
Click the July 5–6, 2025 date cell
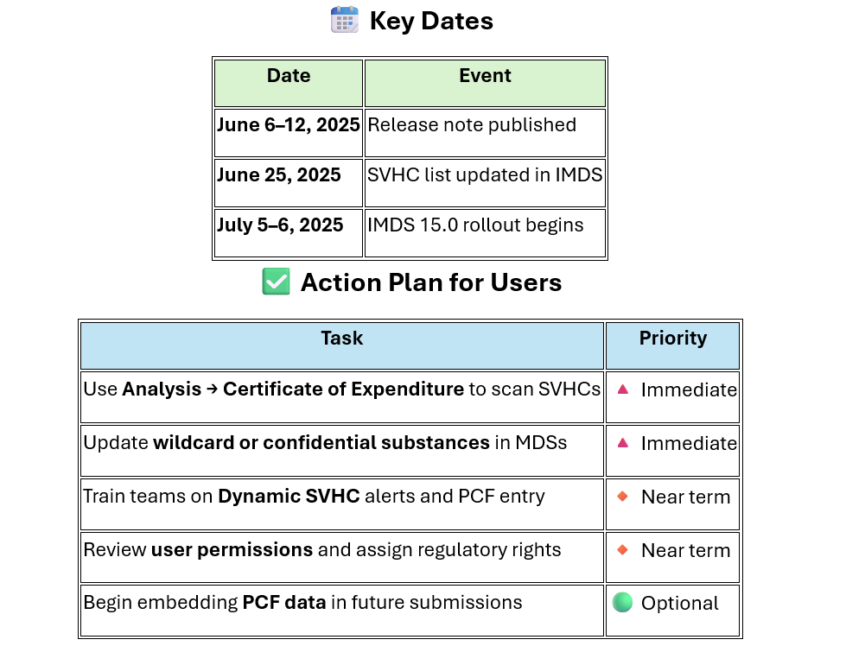[289, 233]
